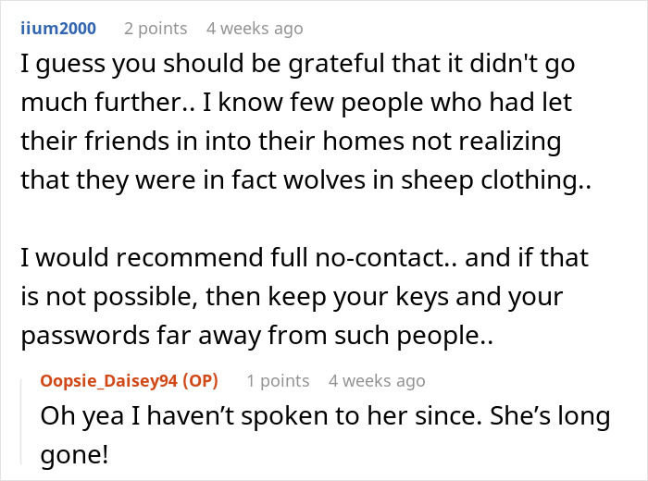The width and height of the screenshot is (648, 481).
Task: Click the word "homes" in the first paragraph
Action: click(377, 142)
